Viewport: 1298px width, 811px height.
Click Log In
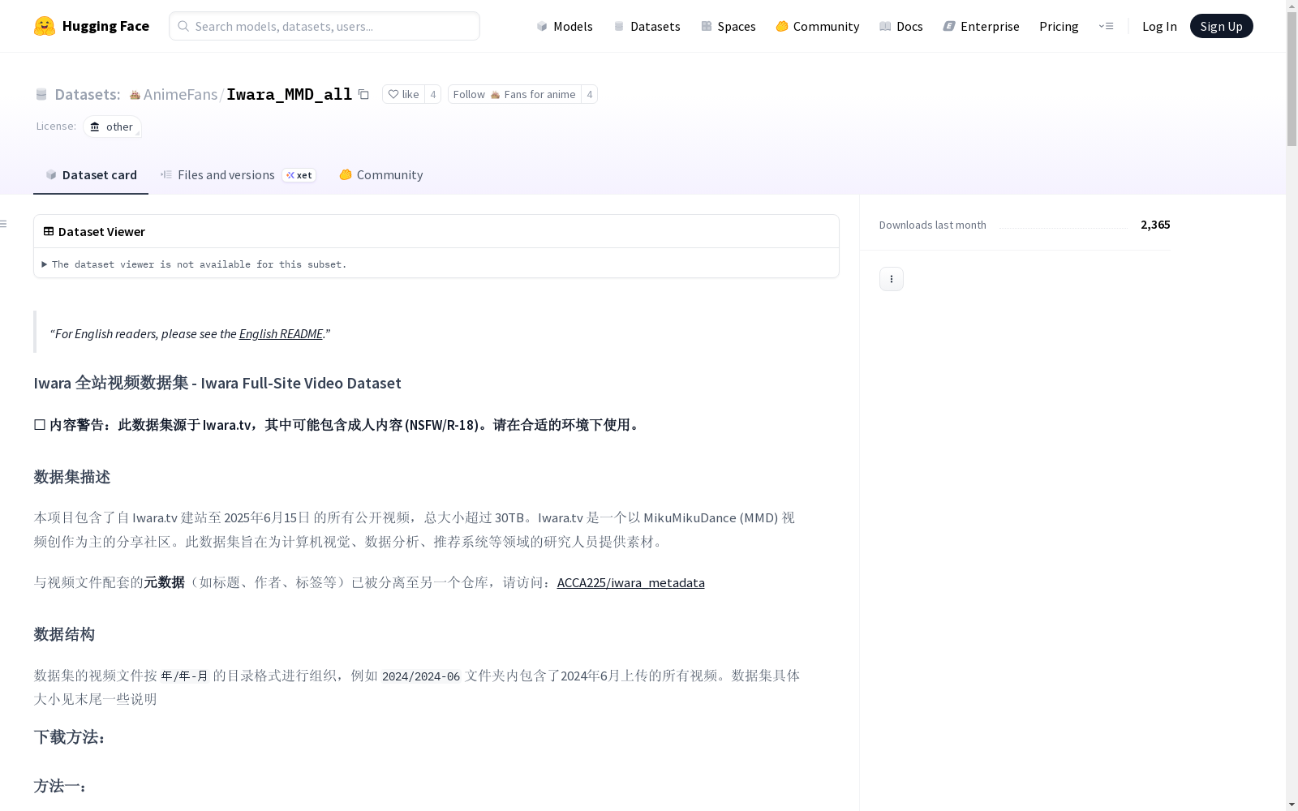pos(1159,26)
